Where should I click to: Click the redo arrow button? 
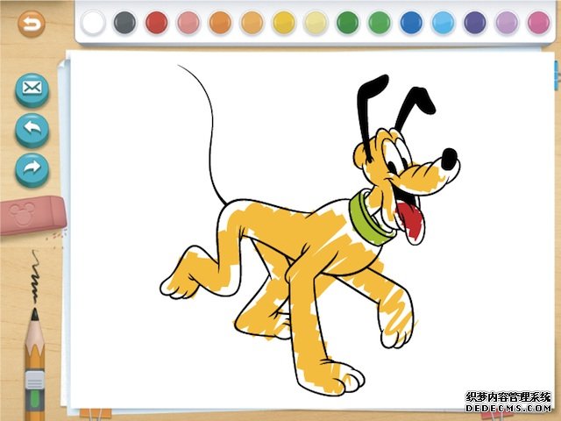click(32, 170)
